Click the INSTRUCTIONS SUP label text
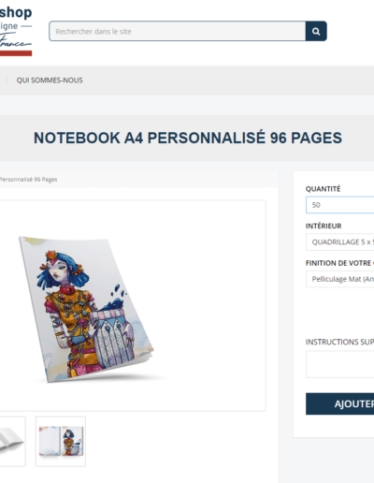The image size is (374, 483). point(339,342)
